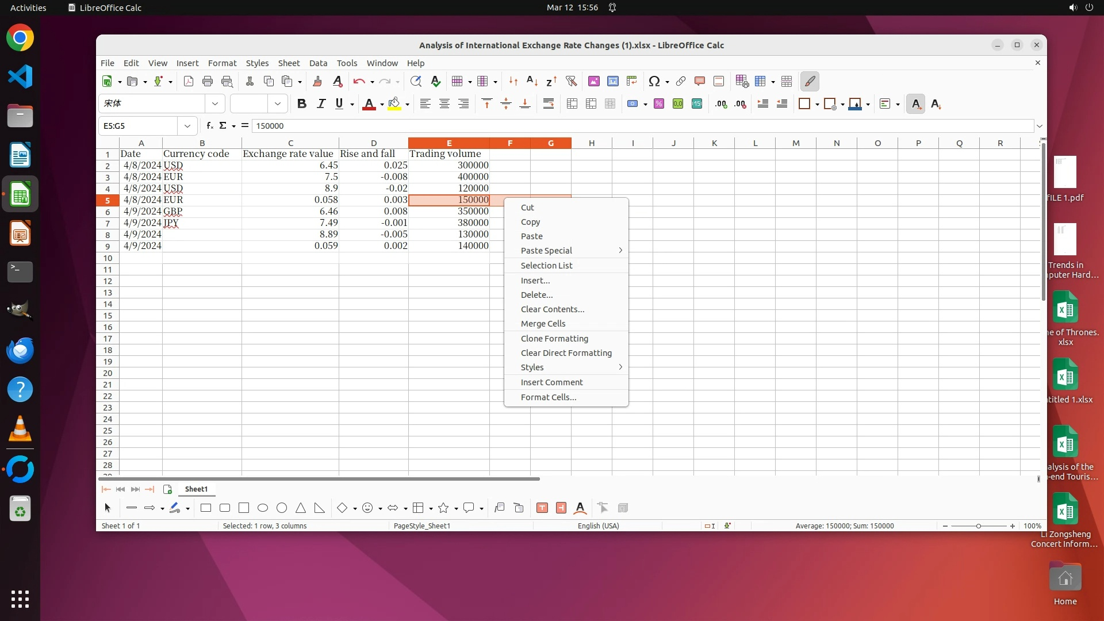Toggle Bold formatting
Screen dimensions: 1104x621
click(302, 104)
